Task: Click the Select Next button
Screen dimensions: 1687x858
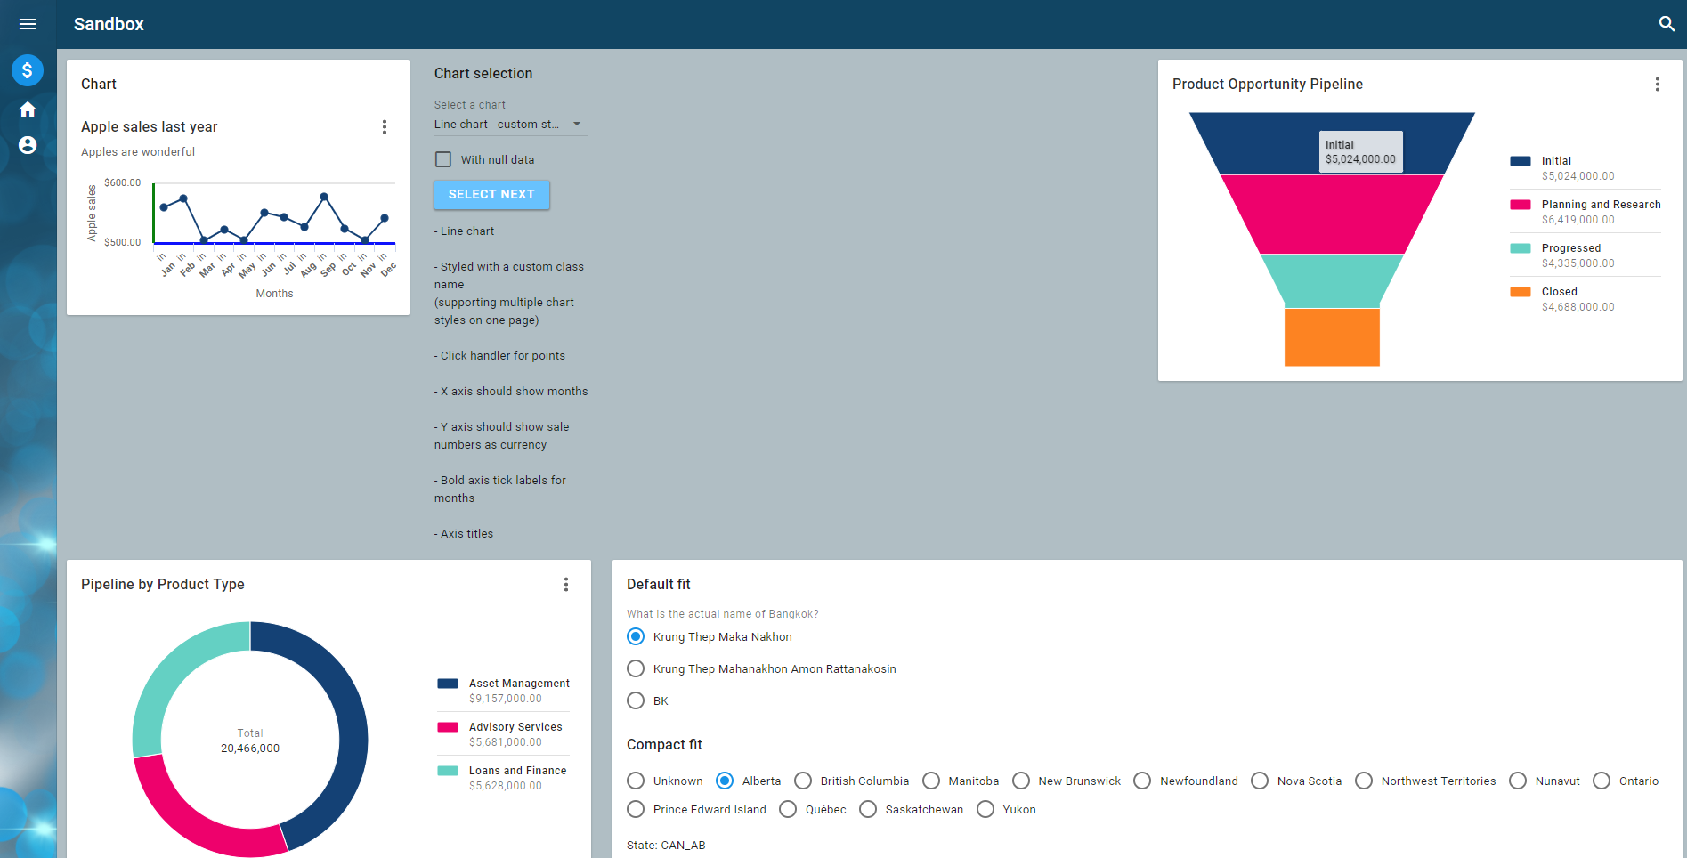Action: (x=491, y=195)
